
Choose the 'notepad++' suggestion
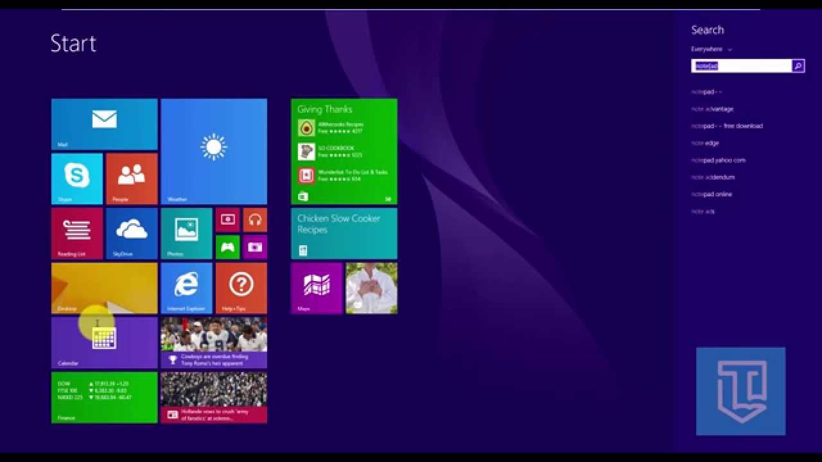706,92
